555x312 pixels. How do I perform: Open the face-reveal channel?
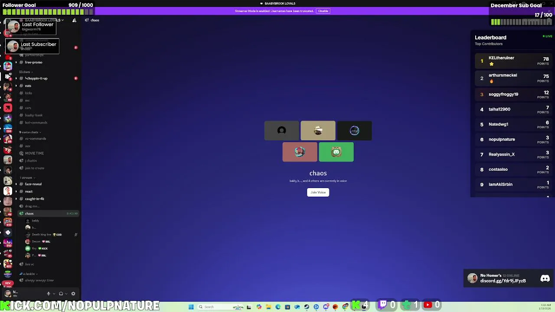33,184
